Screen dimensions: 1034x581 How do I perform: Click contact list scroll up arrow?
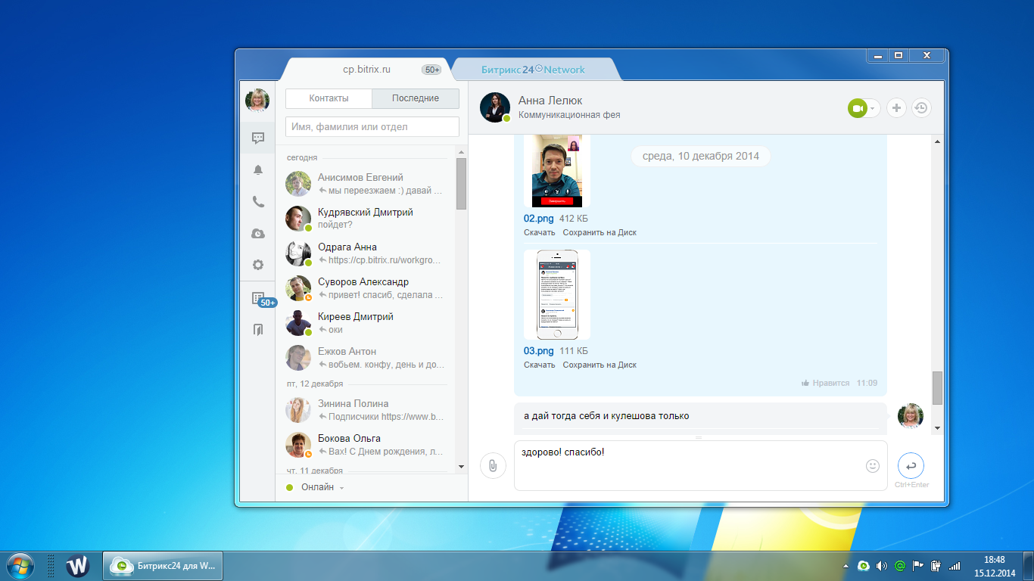461,152
